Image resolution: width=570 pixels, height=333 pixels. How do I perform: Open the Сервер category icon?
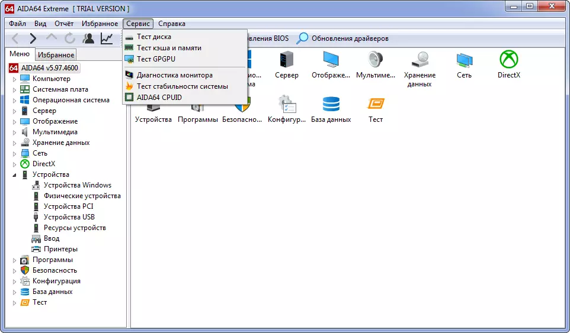(x=287, y=60)
